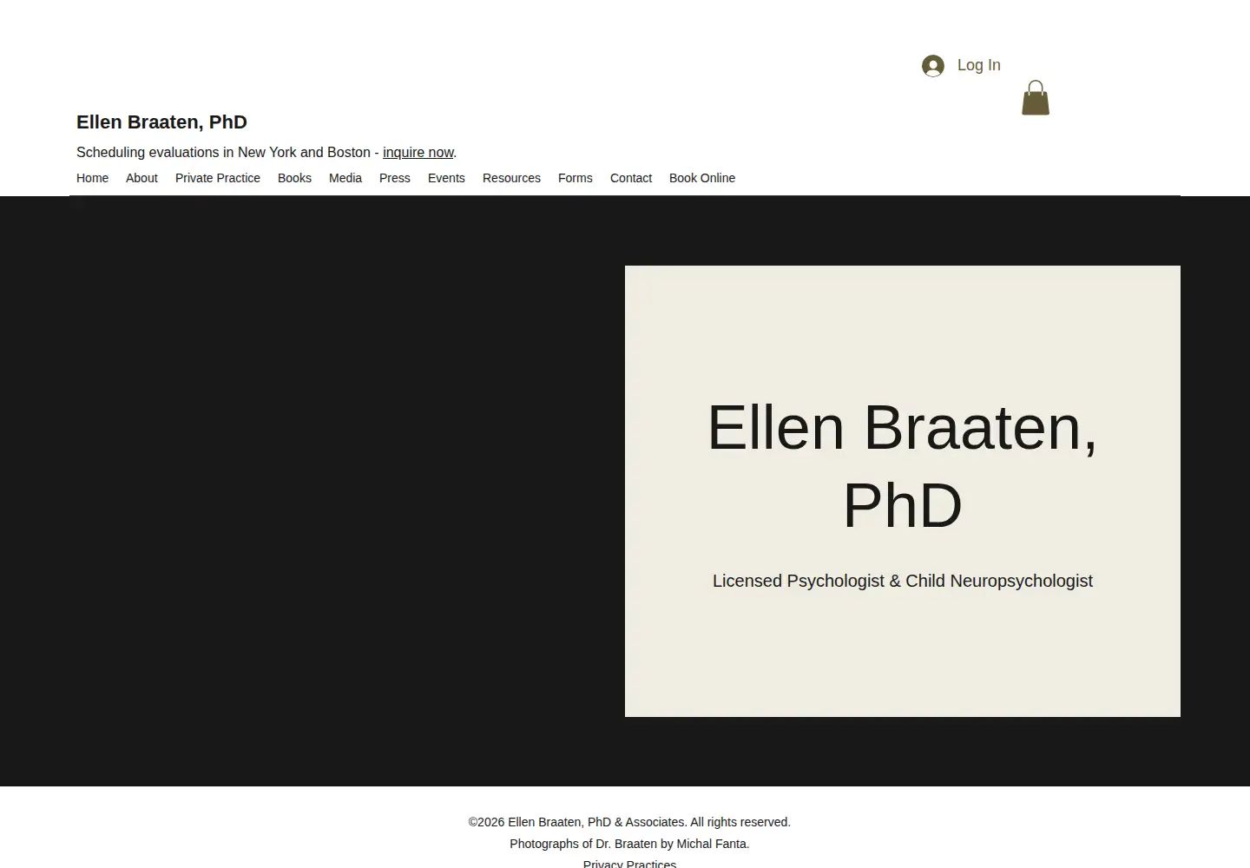This screenshot has width=1250, height=868.
Task: Click the Ellen Braaten, PhD site title
Action: point(161,122)
